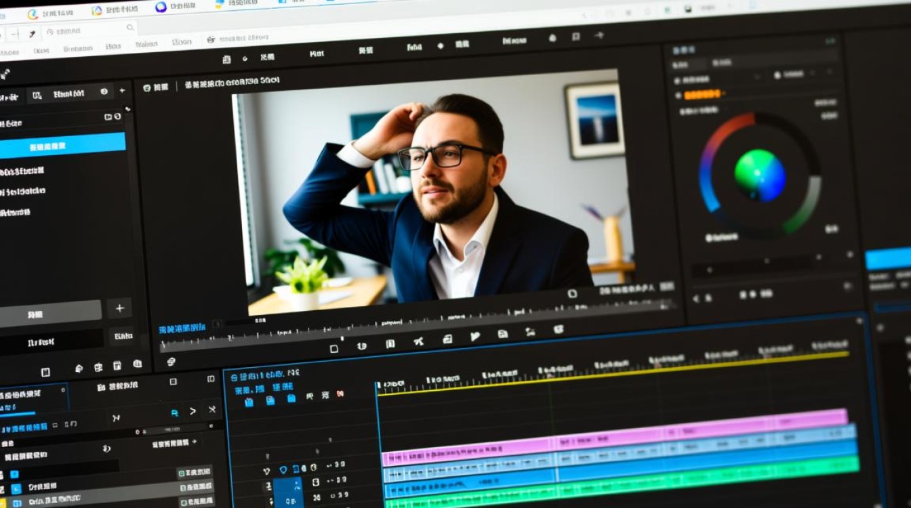Click the blue highlighted tool icon beside the chevron
Viewport: 911px width, 508px height.
coord(174,412)
